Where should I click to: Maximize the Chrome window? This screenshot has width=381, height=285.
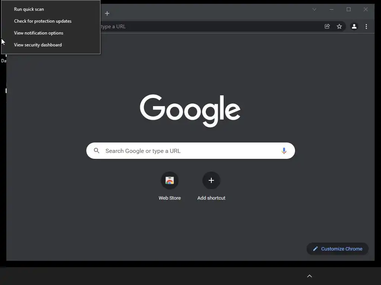[x=348, y=9]
